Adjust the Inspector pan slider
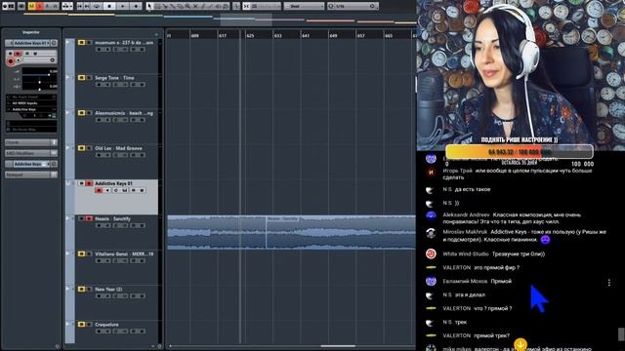This screenshot has height=351, width=625. pos(39,82)
